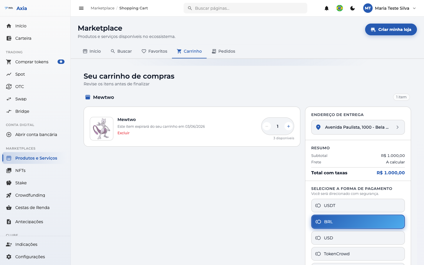Screen dimensions: 424x265
Task: Click location pin icon in address
Action: pos(318,127)
